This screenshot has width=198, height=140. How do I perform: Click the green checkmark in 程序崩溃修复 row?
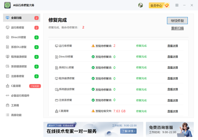(x=93, y=79)
